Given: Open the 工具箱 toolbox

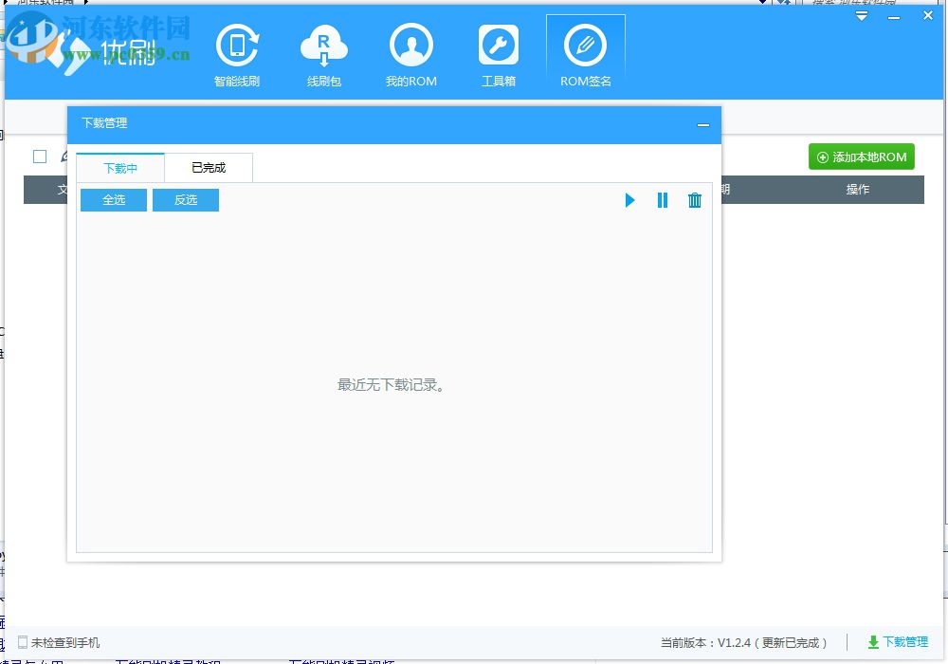Looking at the screenshot, I should 499,54.
